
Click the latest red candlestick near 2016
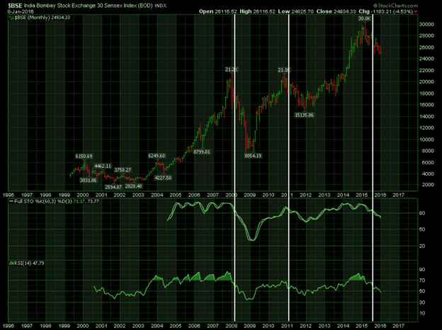point(381,50)
